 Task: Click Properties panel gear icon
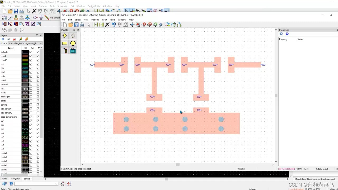click(x=281, y=34)
